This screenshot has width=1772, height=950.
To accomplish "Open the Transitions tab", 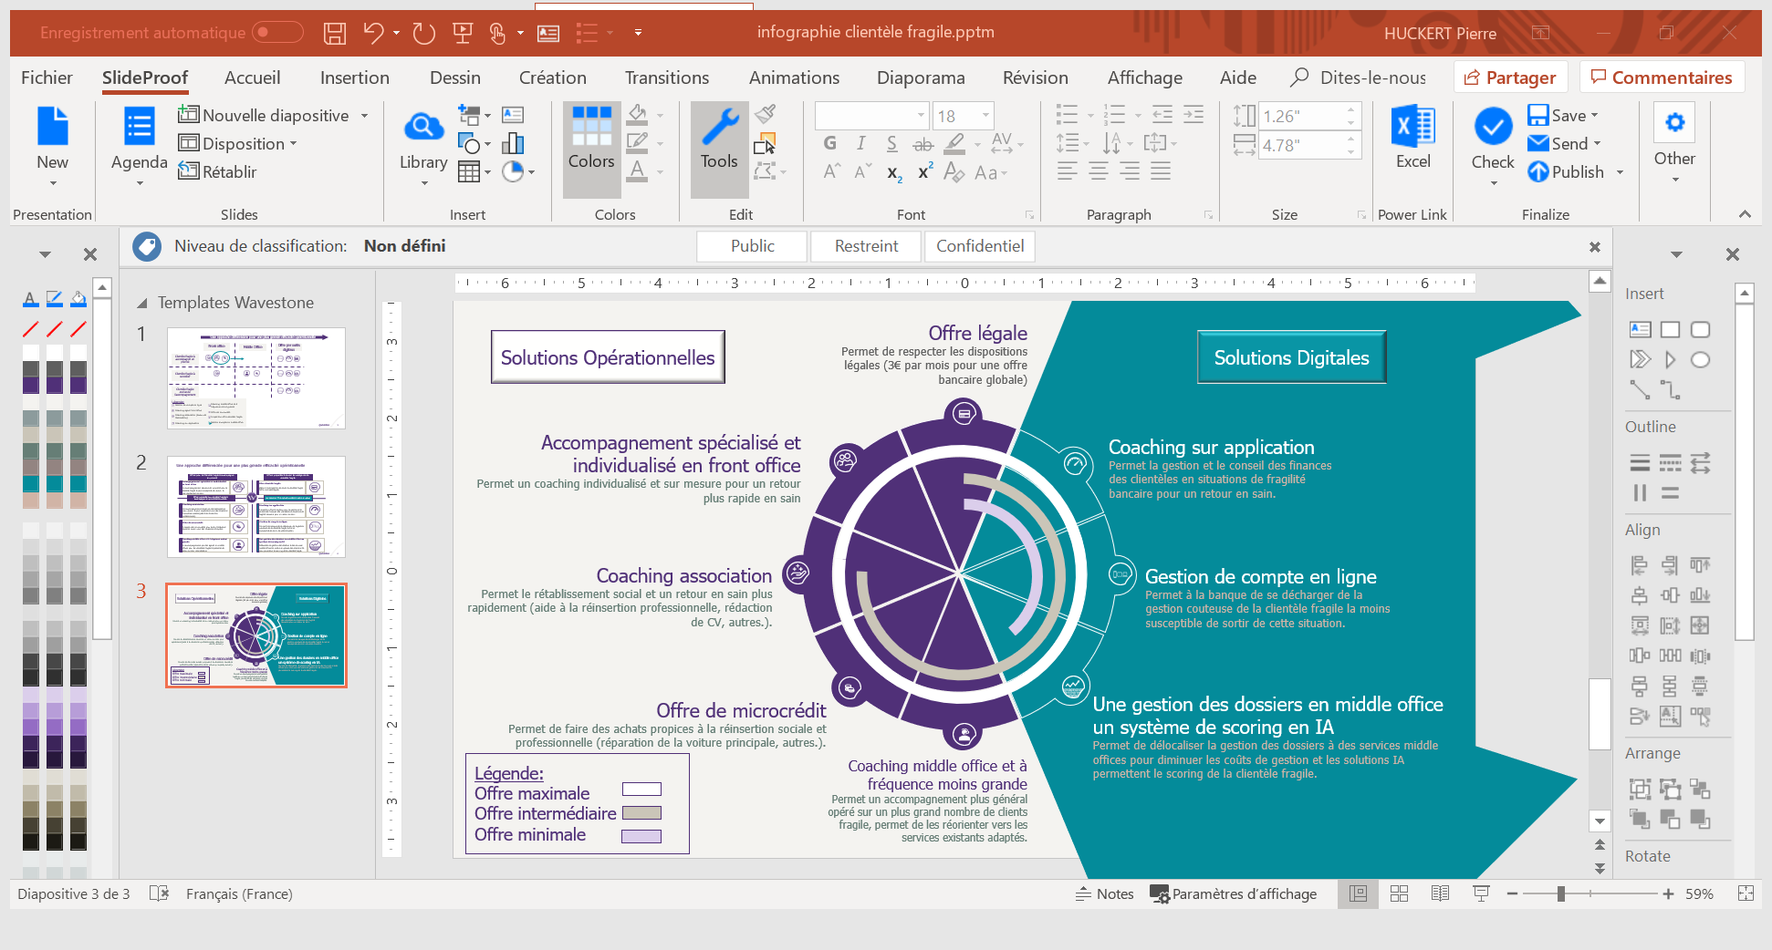I will coord(667,77).
